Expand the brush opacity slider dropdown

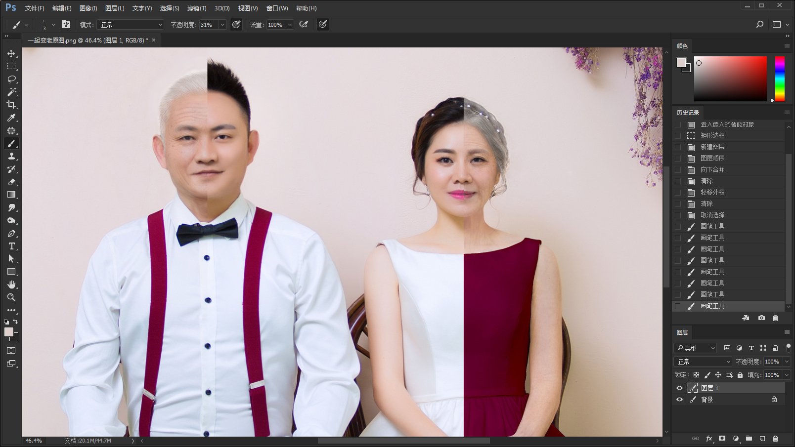[x=222, y=25]
